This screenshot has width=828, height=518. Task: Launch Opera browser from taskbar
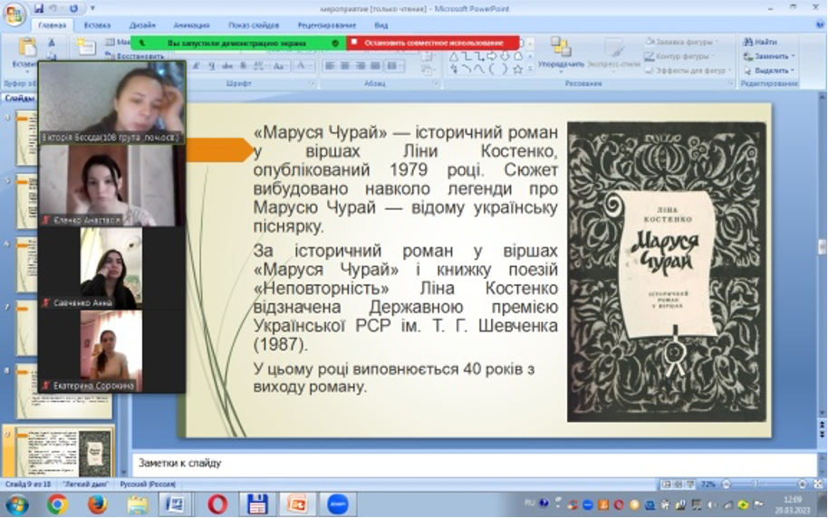[217, 504]
